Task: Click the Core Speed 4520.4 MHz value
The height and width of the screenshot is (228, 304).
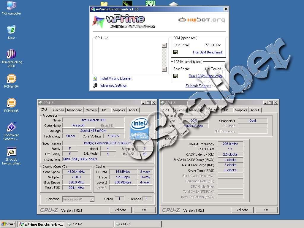Action: pyautogui.click(x=76, y=172)
